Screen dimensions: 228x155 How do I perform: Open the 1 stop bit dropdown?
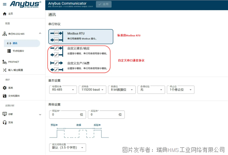tap(180, 89)
